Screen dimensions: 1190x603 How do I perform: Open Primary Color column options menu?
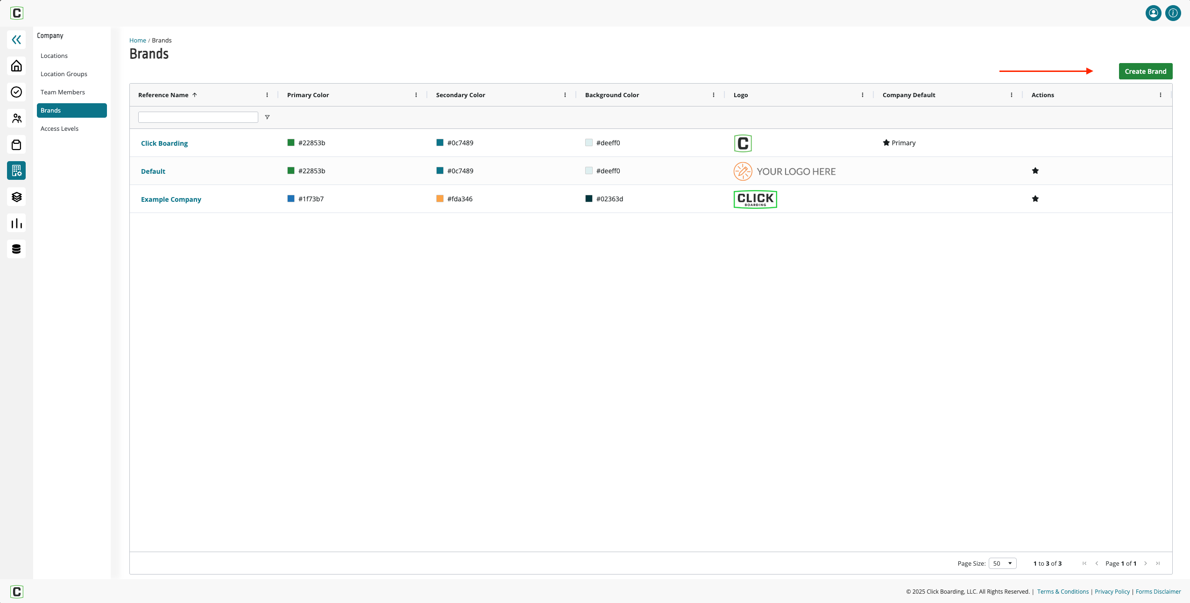pos(416,95)
